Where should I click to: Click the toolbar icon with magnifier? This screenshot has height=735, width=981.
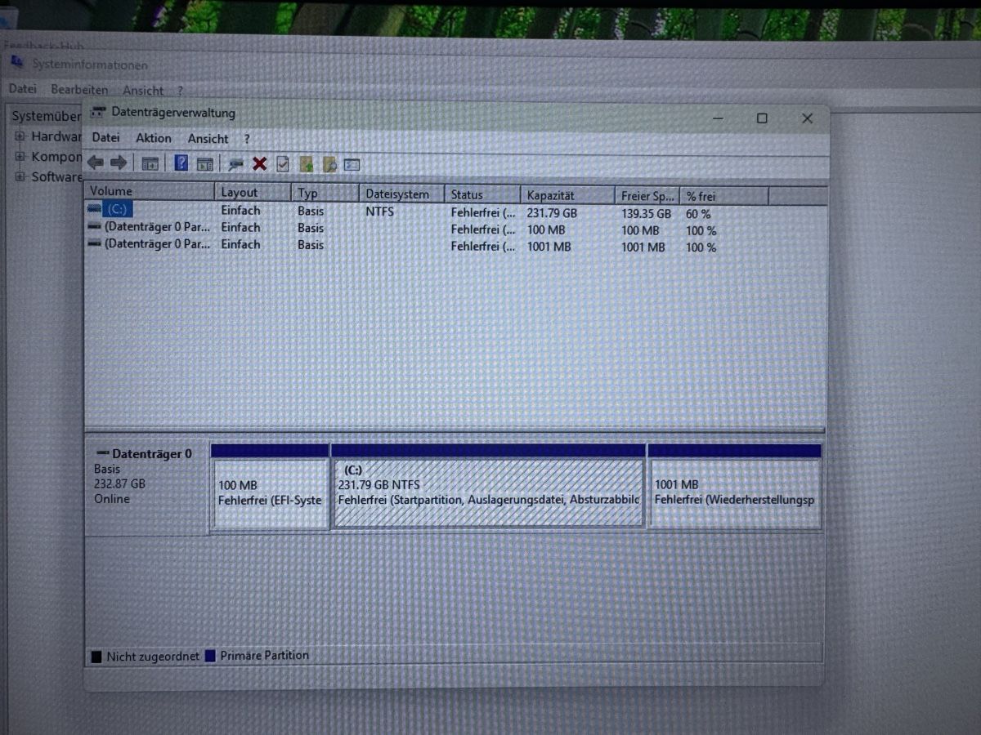coord(329,164)
